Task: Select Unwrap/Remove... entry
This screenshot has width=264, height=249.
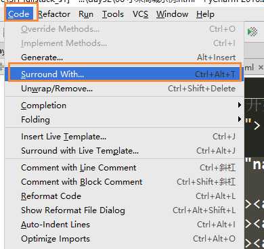Action: point(124,89)
